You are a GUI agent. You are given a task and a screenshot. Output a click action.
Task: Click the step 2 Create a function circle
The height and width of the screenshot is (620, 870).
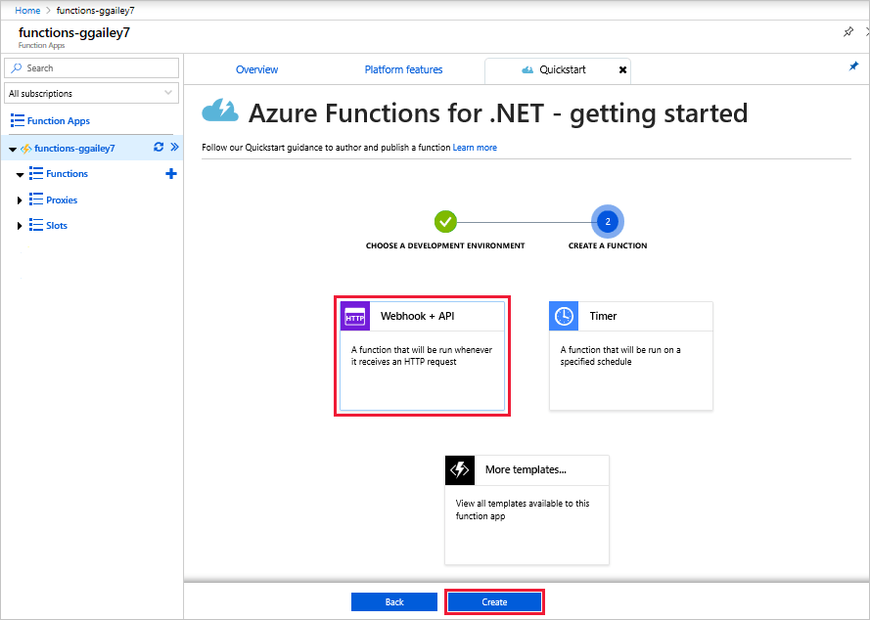click(x=608, y=222)
